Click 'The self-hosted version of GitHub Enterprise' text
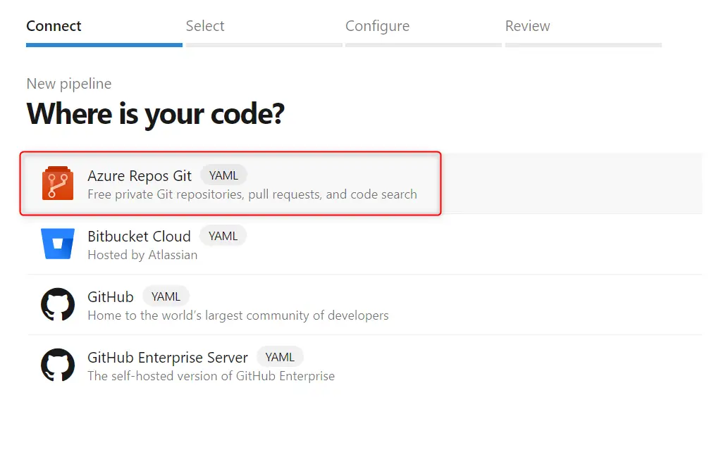Image resolution: width=728 pixels, height=457 pixels. coord(211,376)
